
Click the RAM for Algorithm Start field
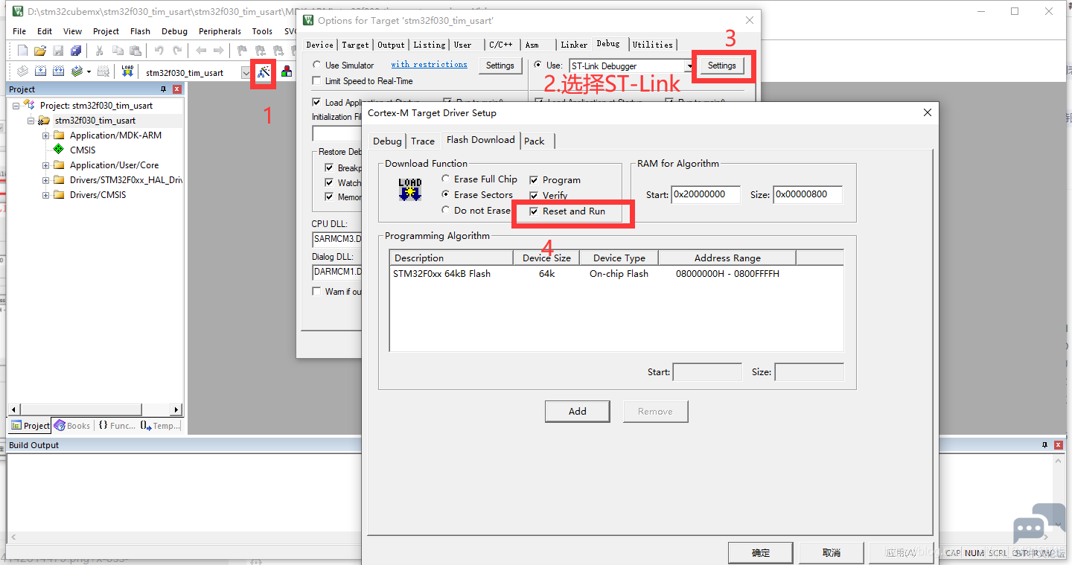click(706, 194)
